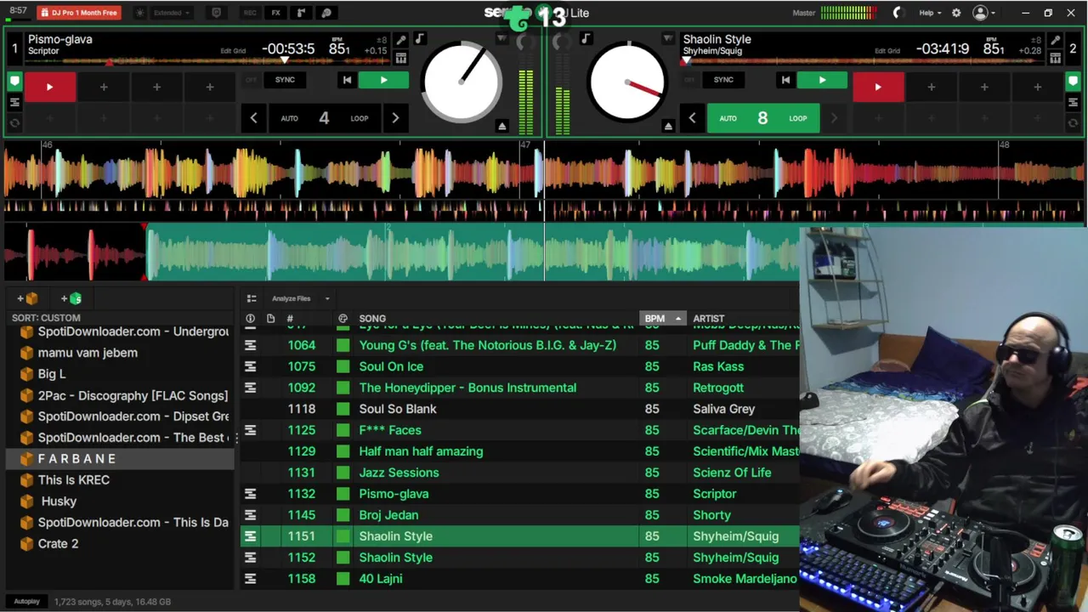Click Edit Grid on deck 2
The width and height of the screenshot is (1088, 612).
coord(887,51)
